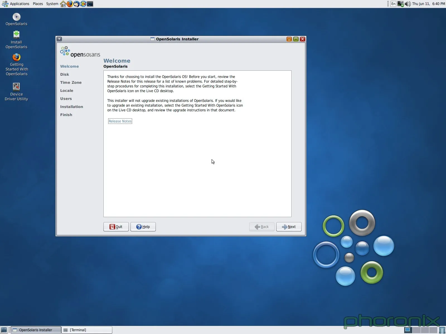Viewport: 446px width, 334px height.
Task: Click the Help button
Action: coord(143,227)
